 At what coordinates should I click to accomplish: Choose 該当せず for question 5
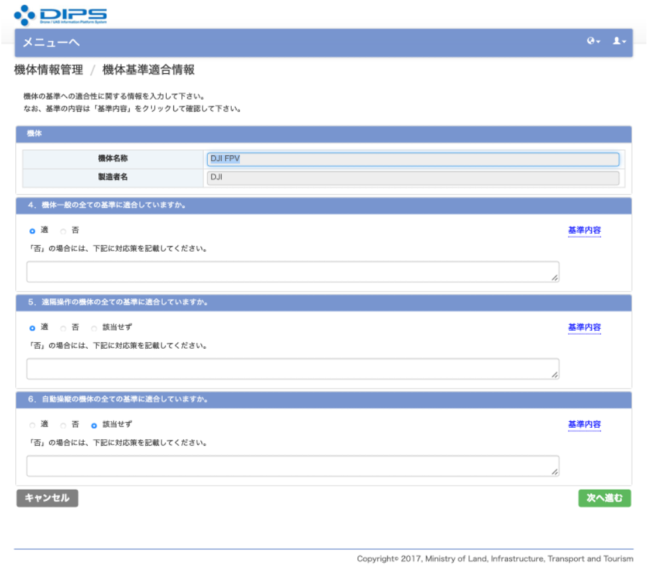click(x=94, y=328)
